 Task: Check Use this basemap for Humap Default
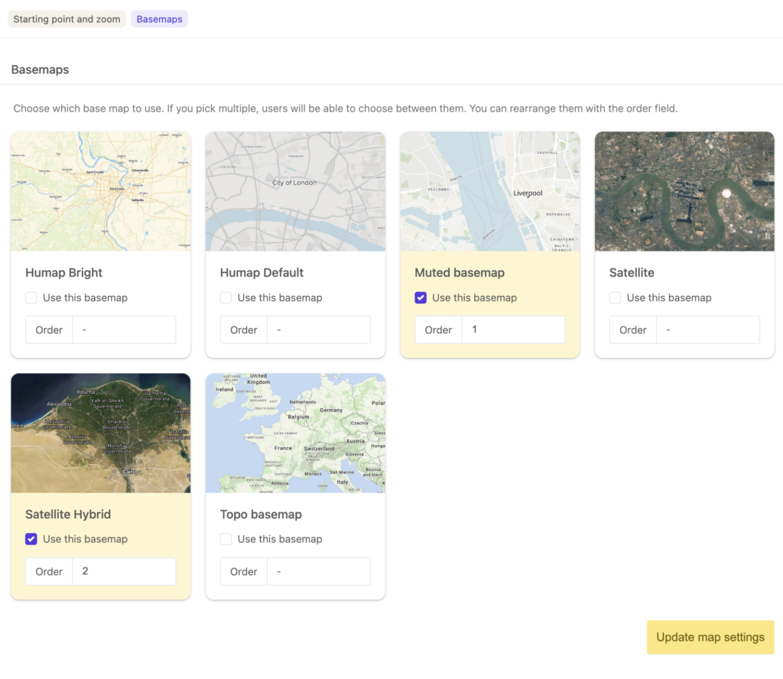pos(226,297)
